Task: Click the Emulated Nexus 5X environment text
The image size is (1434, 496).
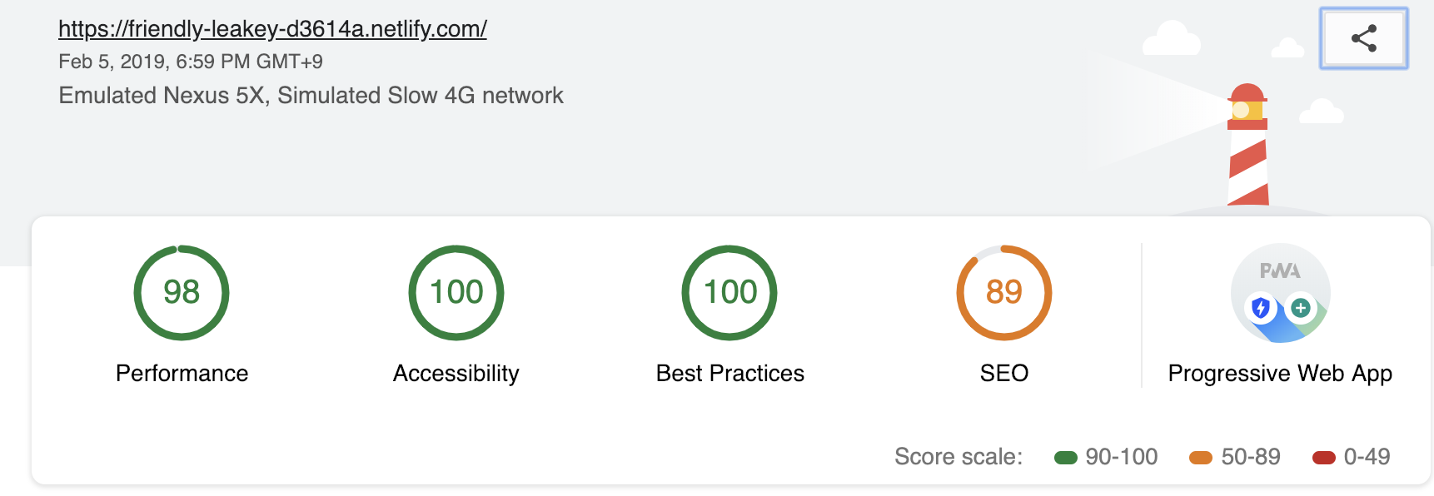Action: click(x=311, y=96)
